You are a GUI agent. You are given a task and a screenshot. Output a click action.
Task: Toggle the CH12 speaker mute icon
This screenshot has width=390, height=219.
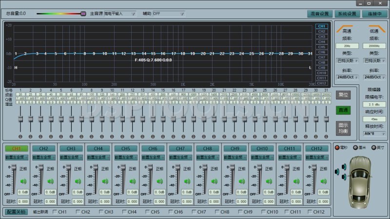point(324,181)
